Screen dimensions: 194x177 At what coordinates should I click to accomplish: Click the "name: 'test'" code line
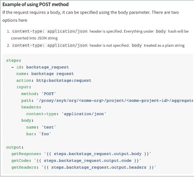[40, 127]
